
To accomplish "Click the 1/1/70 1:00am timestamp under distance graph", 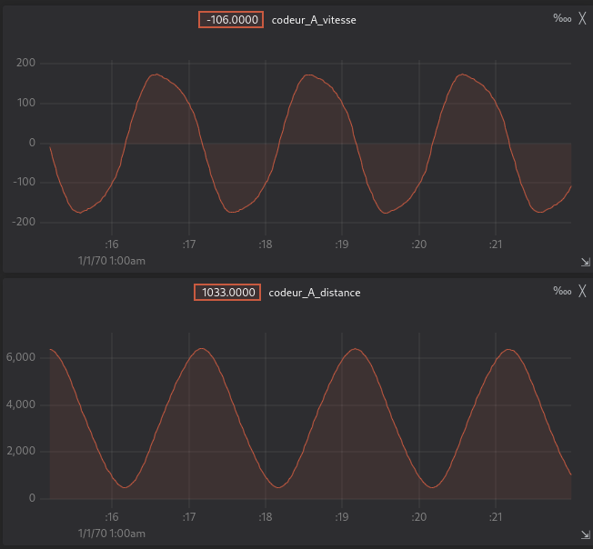I will (x=112, y=534).
